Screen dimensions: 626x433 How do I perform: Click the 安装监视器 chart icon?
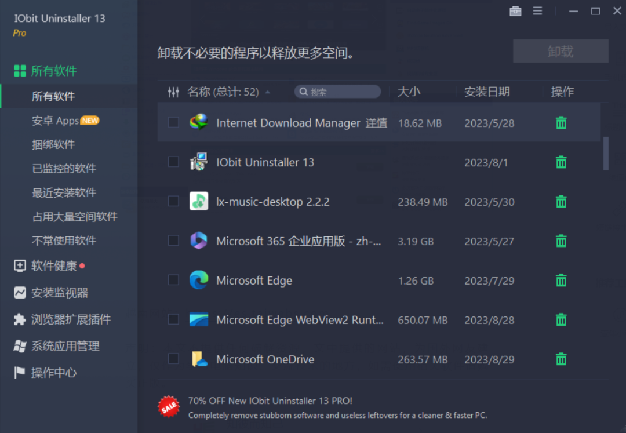[20, 293]
